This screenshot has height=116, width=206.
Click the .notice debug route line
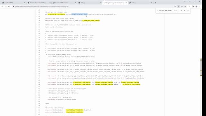(x=71, y=57)
